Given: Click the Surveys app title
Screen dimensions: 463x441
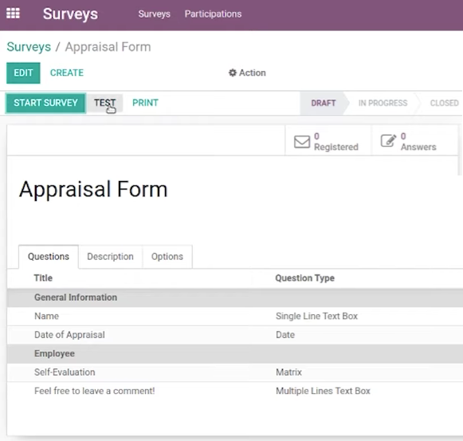Looking at the screenshot, I should pos(70,14).
